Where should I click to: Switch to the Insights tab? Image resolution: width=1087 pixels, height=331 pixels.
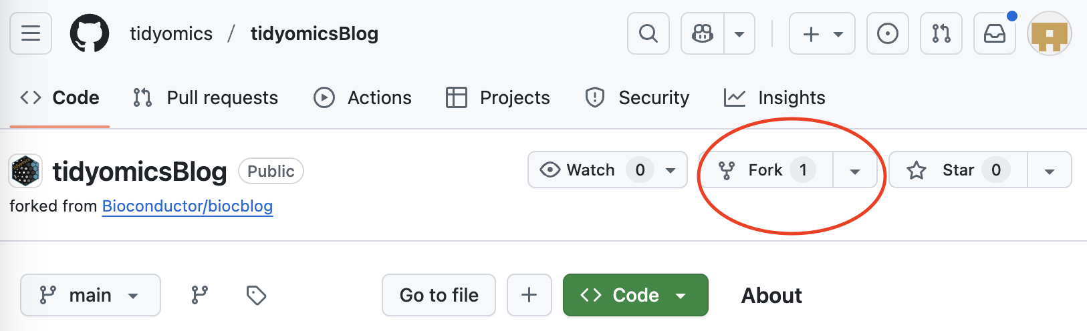774,97
